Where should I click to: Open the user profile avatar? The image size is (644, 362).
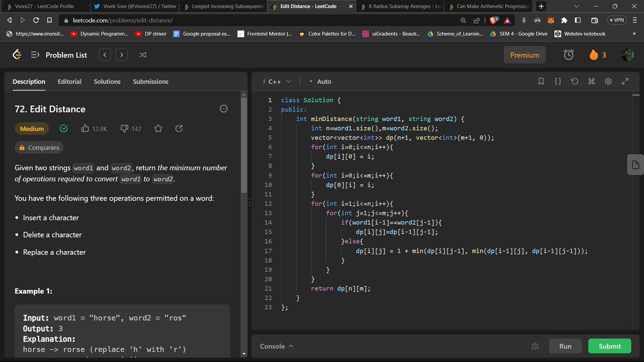click(627, 55)
